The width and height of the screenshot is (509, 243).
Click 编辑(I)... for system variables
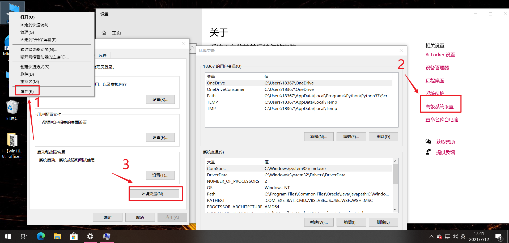click(351, 222)
